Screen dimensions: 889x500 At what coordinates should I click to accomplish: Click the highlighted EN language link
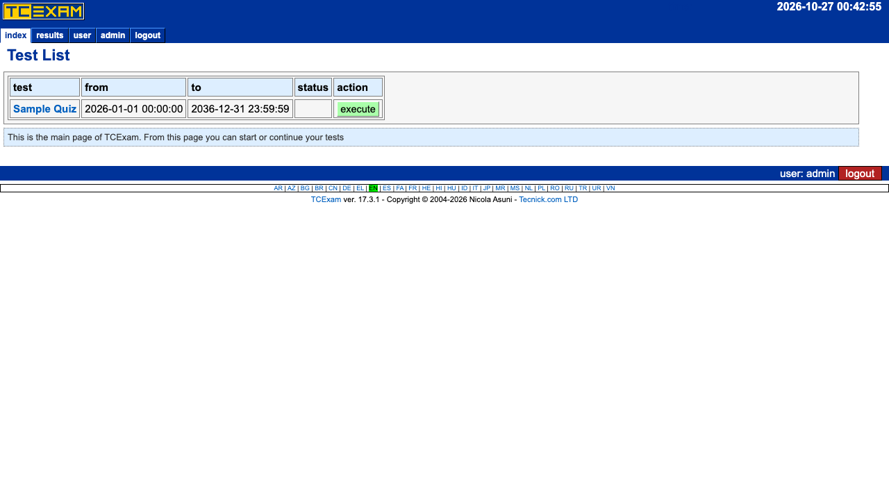tap(373, 188)
